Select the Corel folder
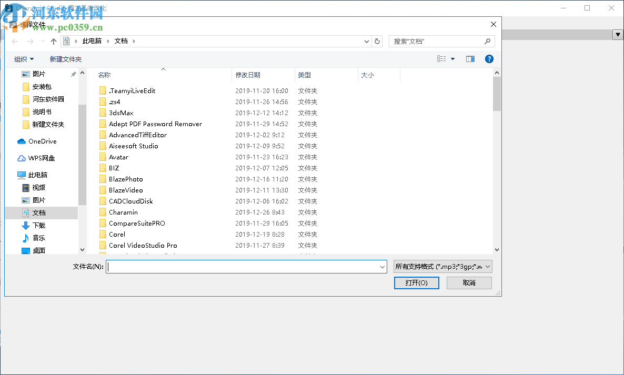Image resolution: width=624 pixels, height=375 pixels. click(x=117, y=235)
